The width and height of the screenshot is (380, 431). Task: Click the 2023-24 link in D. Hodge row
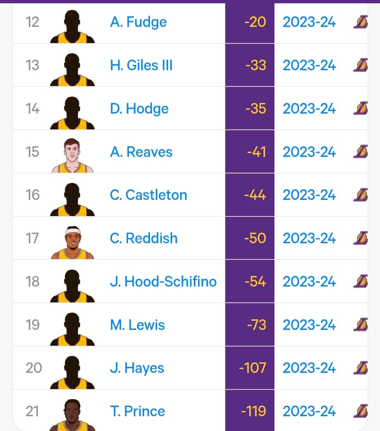click(x=309, y=109)
